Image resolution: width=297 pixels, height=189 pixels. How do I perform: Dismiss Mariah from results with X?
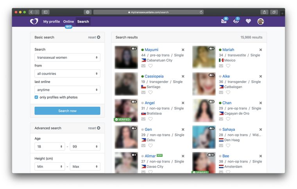click(261, 50)
